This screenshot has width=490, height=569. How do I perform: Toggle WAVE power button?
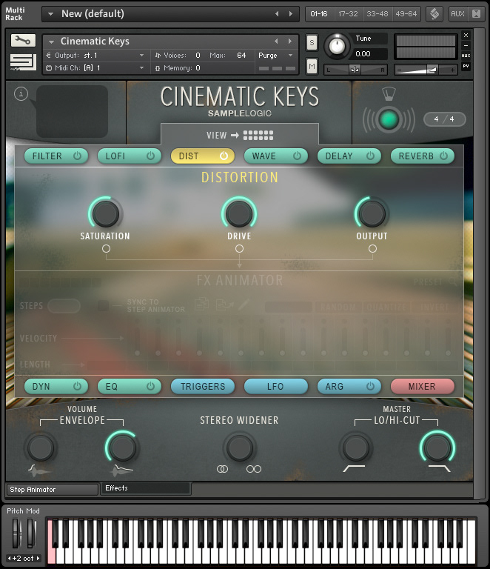coord(297,156)
